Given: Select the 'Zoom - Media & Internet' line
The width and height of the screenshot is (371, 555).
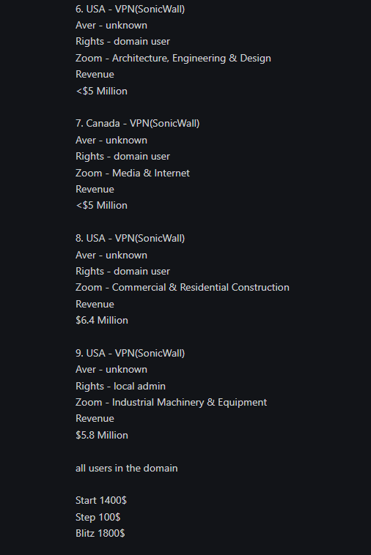Looking at the screenshot, I should [133, 173].
